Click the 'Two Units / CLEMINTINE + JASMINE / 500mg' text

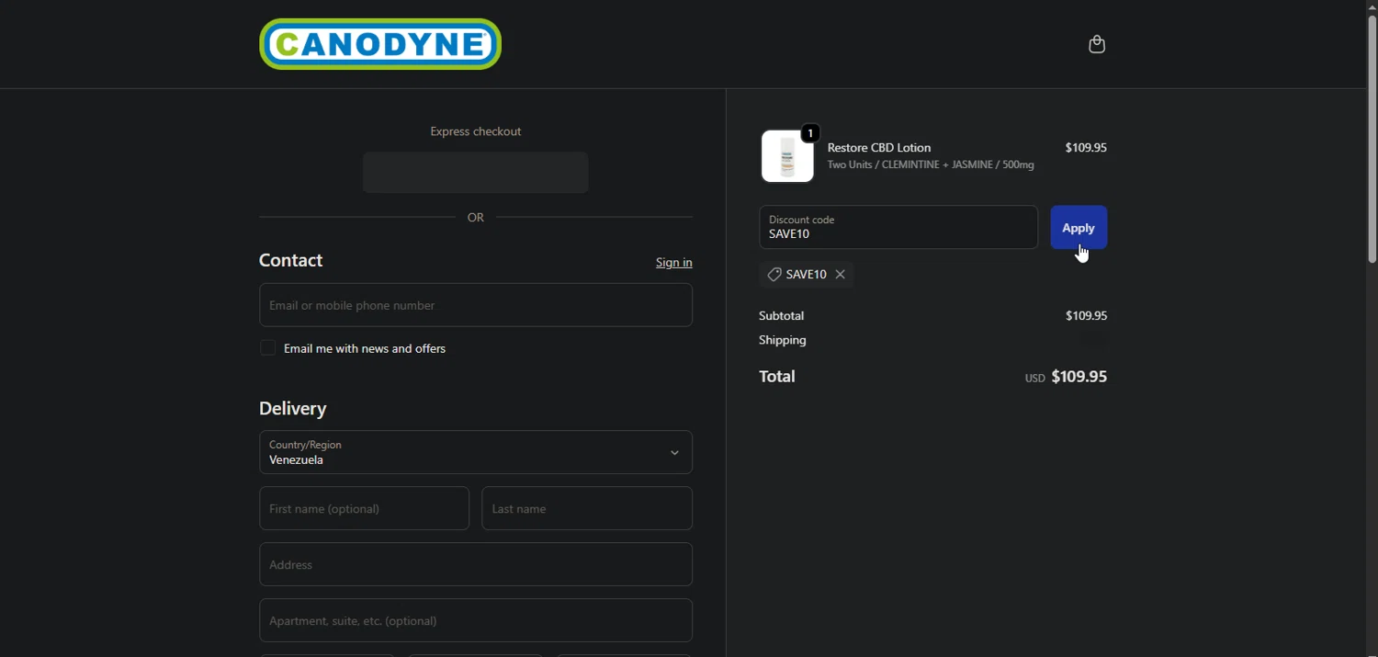[931, 165]
